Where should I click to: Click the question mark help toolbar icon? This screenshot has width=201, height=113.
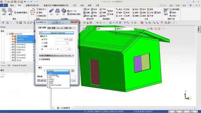[162, 23]
